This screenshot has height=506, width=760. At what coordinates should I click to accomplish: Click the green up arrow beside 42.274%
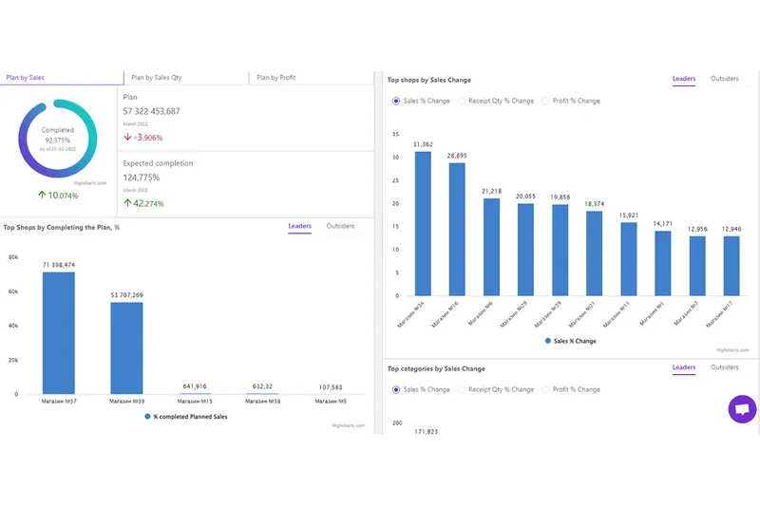(127, 203)
